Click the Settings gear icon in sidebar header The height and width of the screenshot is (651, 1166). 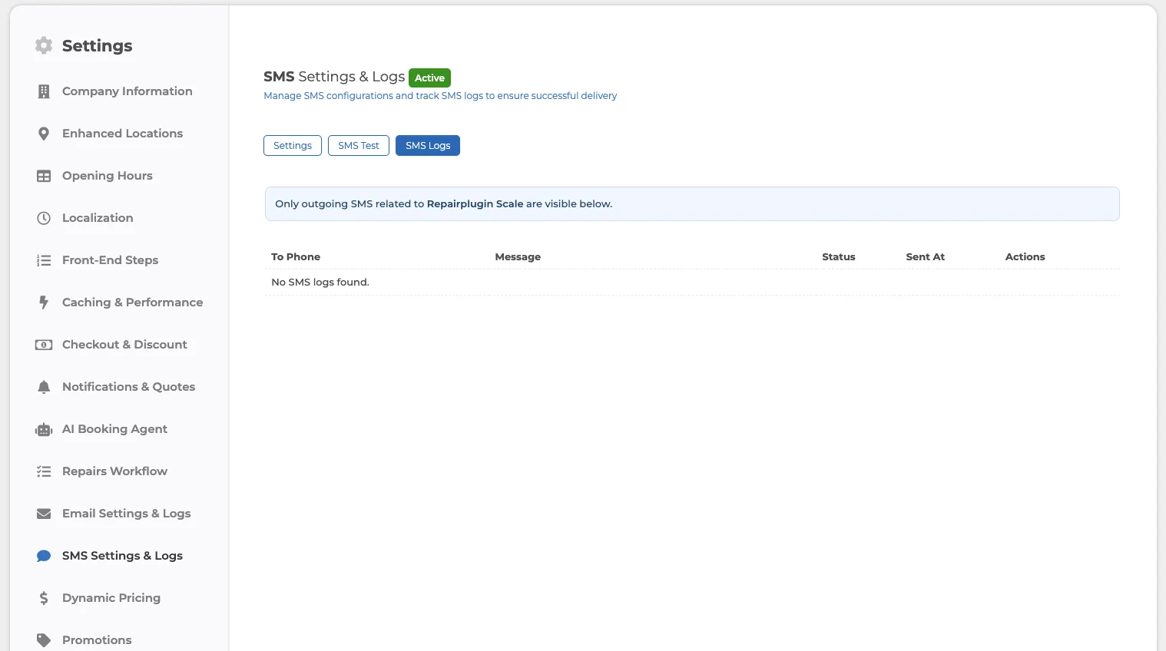tap(44, 45)
